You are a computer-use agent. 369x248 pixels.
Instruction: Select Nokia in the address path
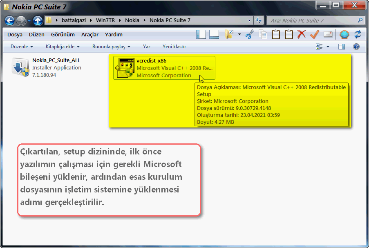[132, 20]
